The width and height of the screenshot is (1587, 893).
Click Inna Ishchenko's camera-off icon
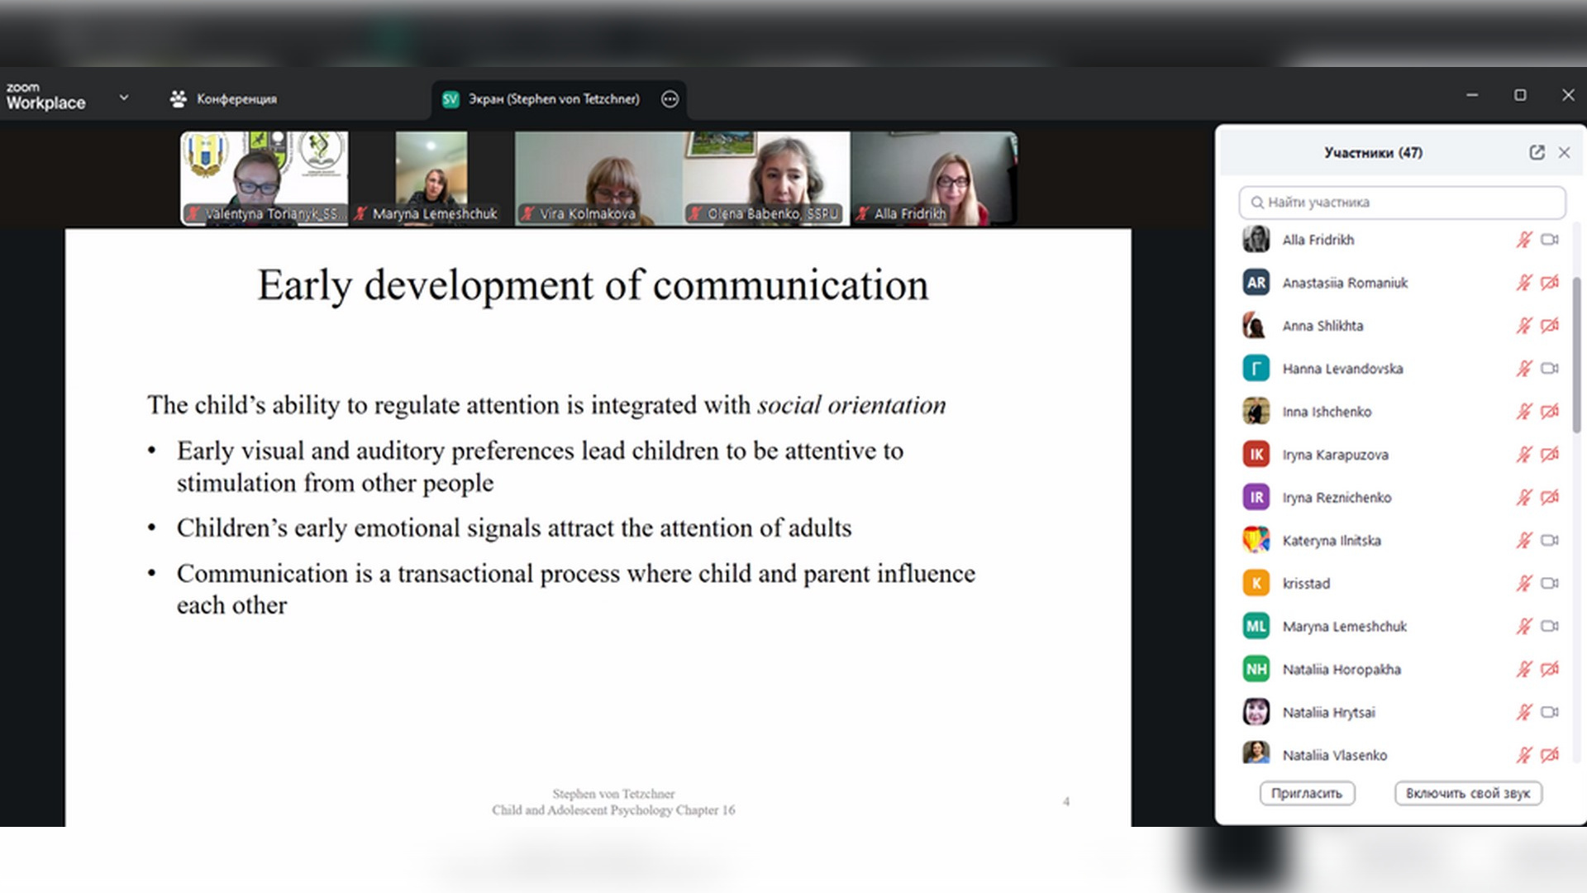pyautogui.click(x=1550, y=412)
